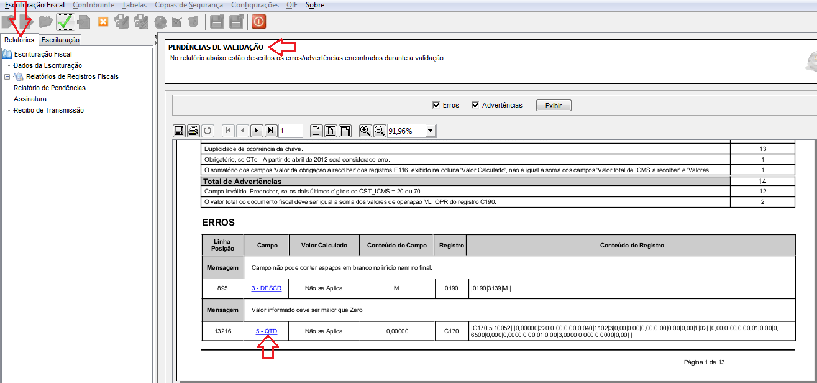The width and height of the screenshot is (817, 383).
Task: Click the green checkmark validate icon
Action: pos(65,22)
